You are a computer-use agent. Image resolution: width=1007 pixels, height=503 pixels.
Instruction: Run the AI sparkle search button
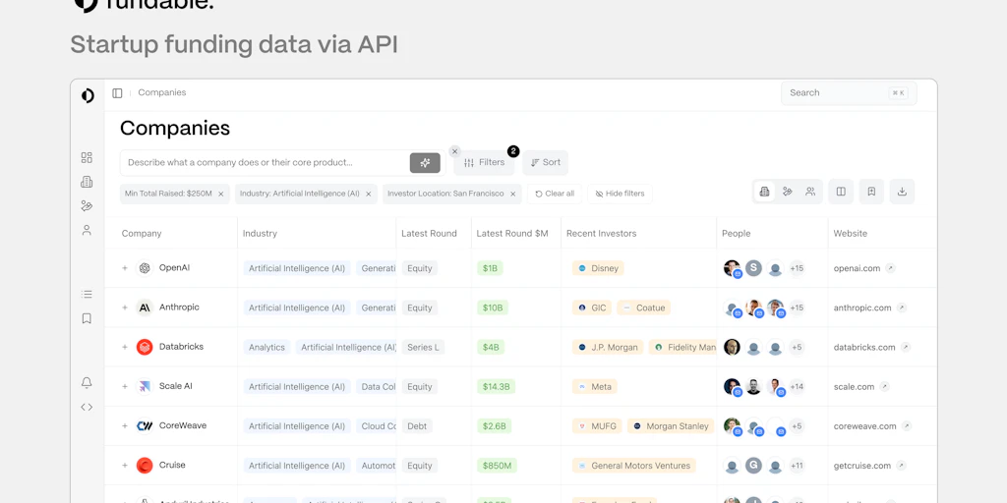coord(425,163)
